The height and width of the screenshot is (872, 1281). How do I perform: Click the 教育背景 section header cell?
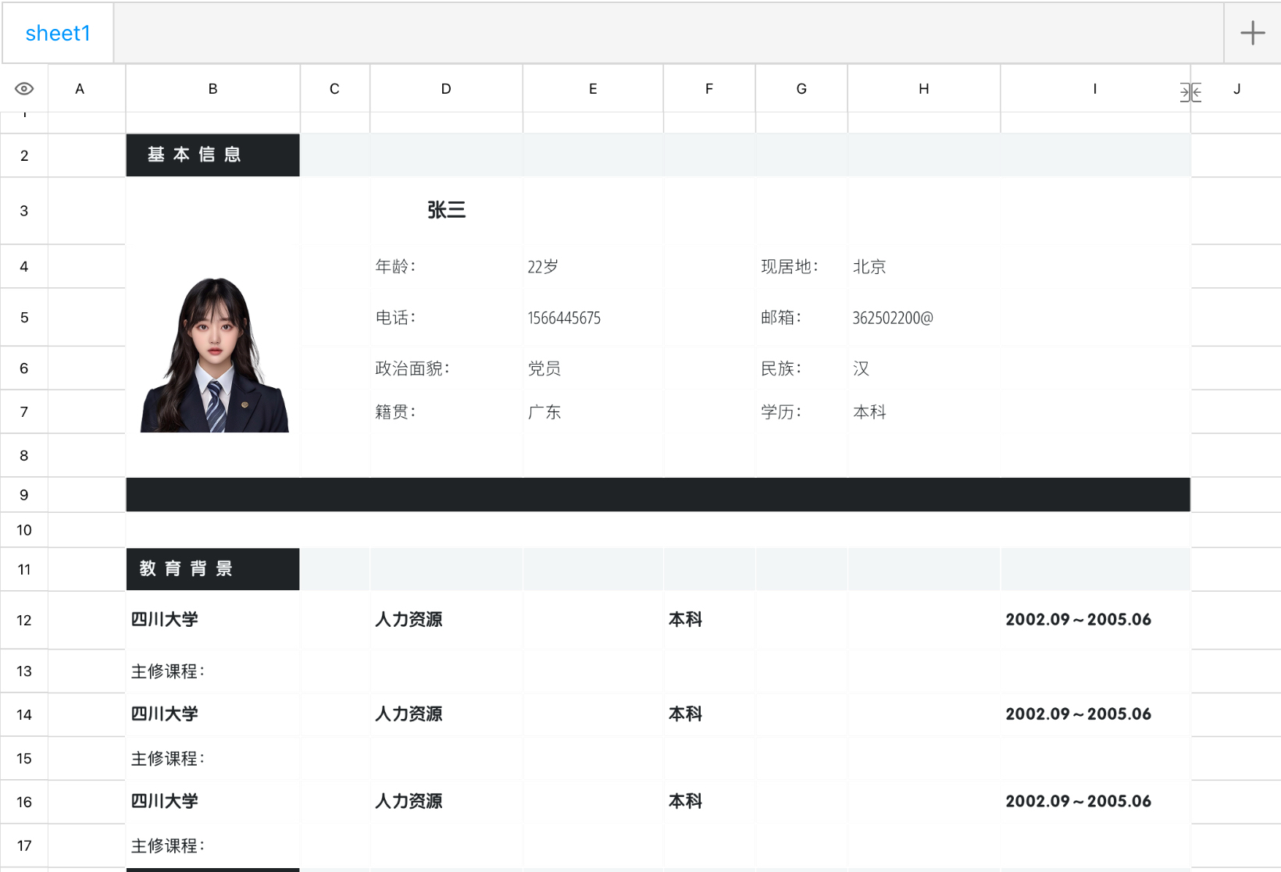pyautogui.click(x=212, y=569)
